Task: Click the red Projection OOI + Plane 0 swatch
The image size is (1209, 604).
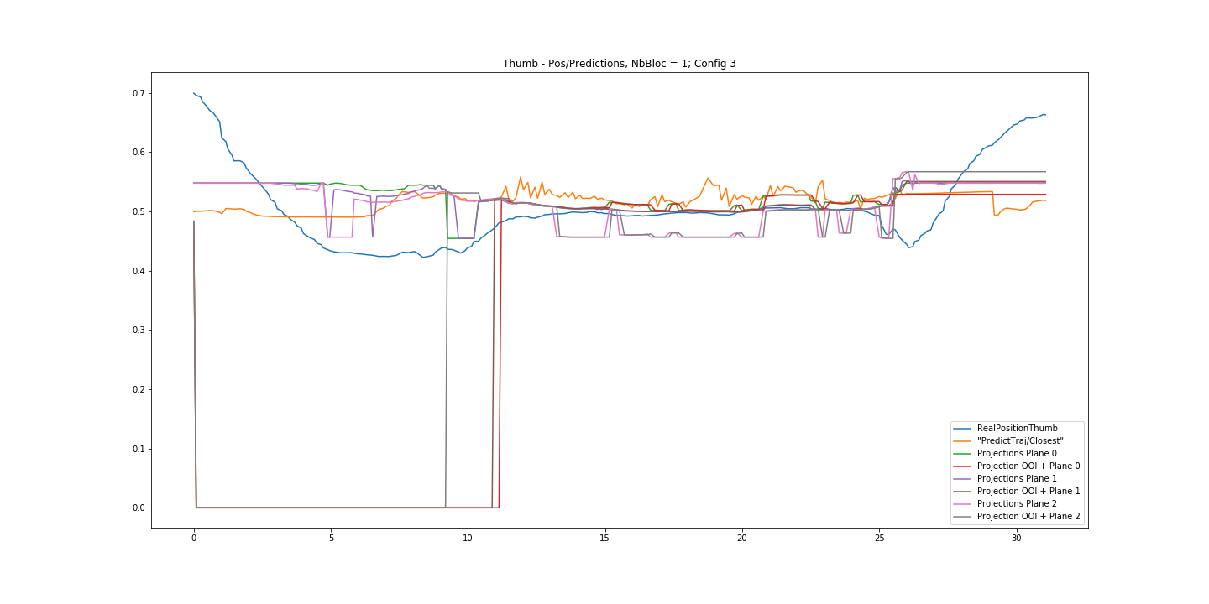Action: pos(963,466)
